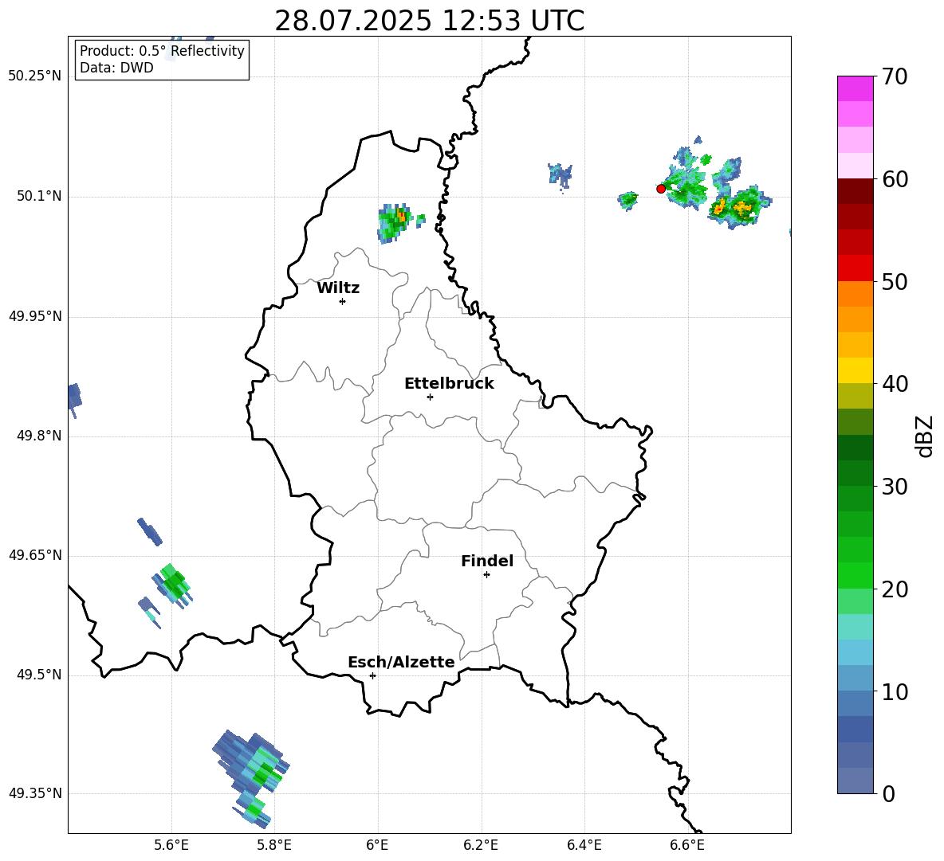Click the dBZ colorbar axis label
This screenshot has height=861, width=944.
click(x=923, y=436)
